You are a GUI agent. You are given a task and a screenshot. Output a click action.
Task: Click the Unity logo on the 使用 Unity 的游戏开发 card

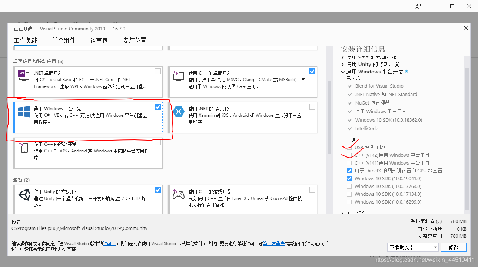tap(24, 194)
